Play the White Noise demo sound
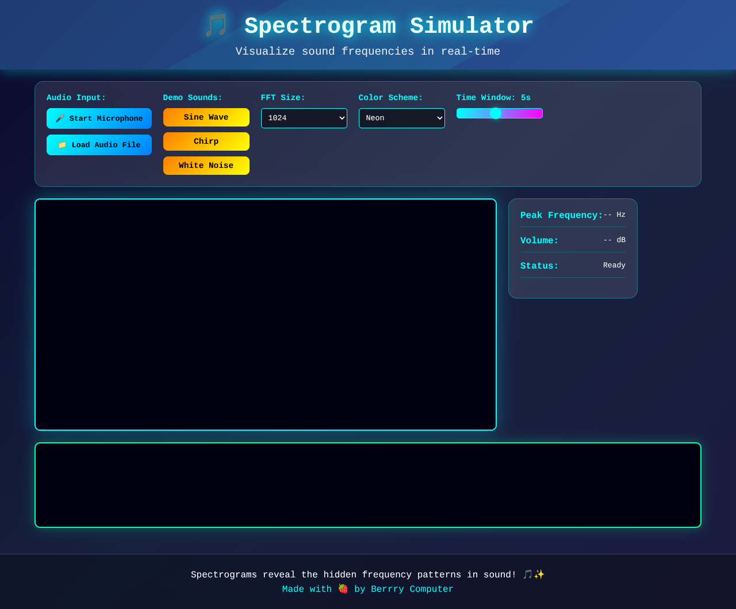The image size is (736, 609). coord(206,166)
